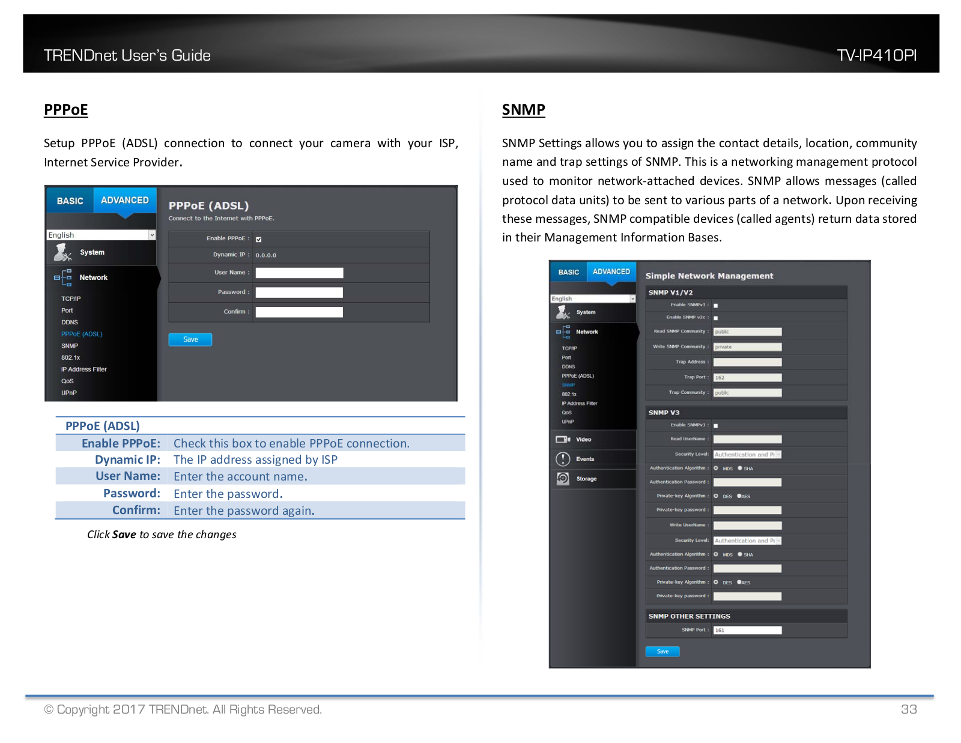The height and width of the screenshot is (743, 961).
Task: Open QoS in the SNMP screenshot's sidebar
Action: pos(567,413)
